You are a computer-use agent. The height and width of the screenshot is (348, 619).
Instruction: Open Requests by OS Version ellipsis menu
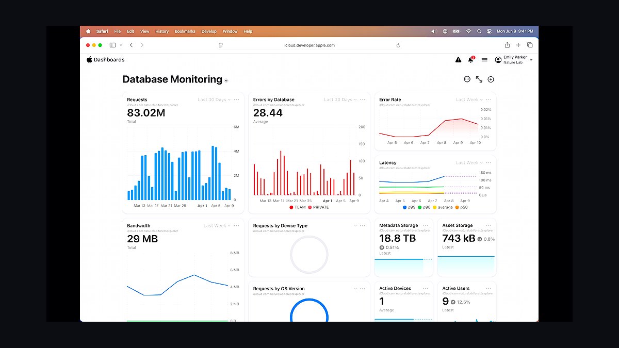click(x=363, y=288)
